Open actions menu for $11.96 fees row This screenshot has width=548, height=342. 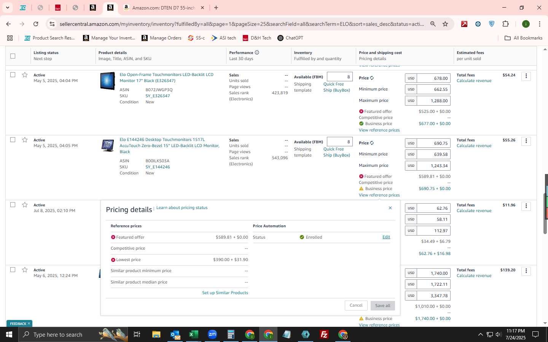click(526, 206)
